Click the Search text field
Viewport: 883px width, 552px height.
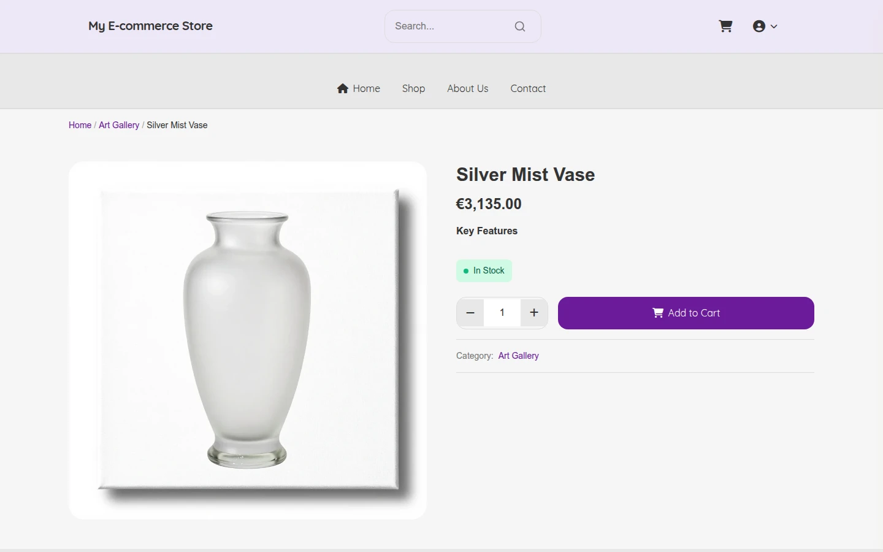451,26
